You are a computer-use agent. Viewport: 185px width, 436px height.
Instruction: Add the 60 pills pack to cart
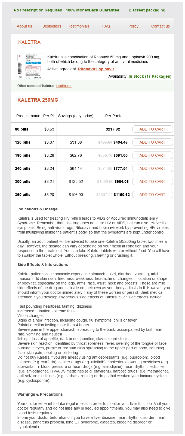coord(152,129)
